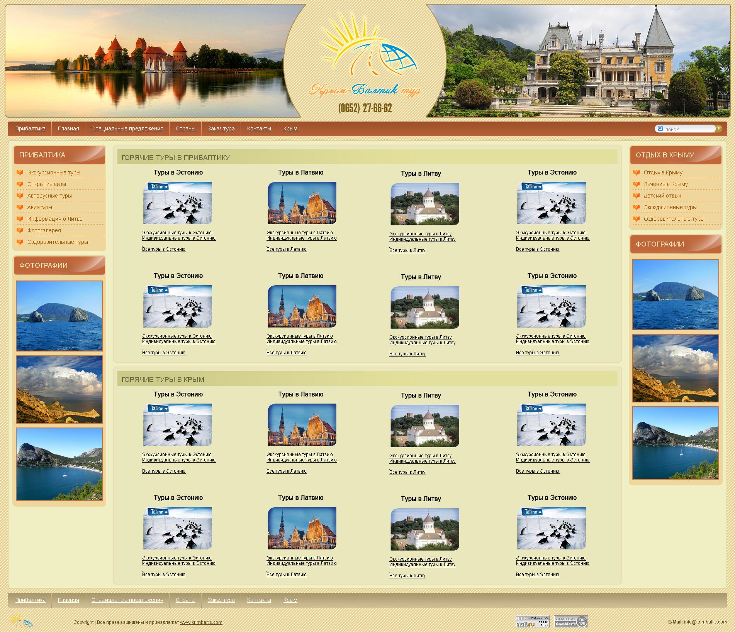The width and height of the screenshot is (735, 632).
Task: Click bullet icon beside Лечение в Крыму
Action: (637, 184)
